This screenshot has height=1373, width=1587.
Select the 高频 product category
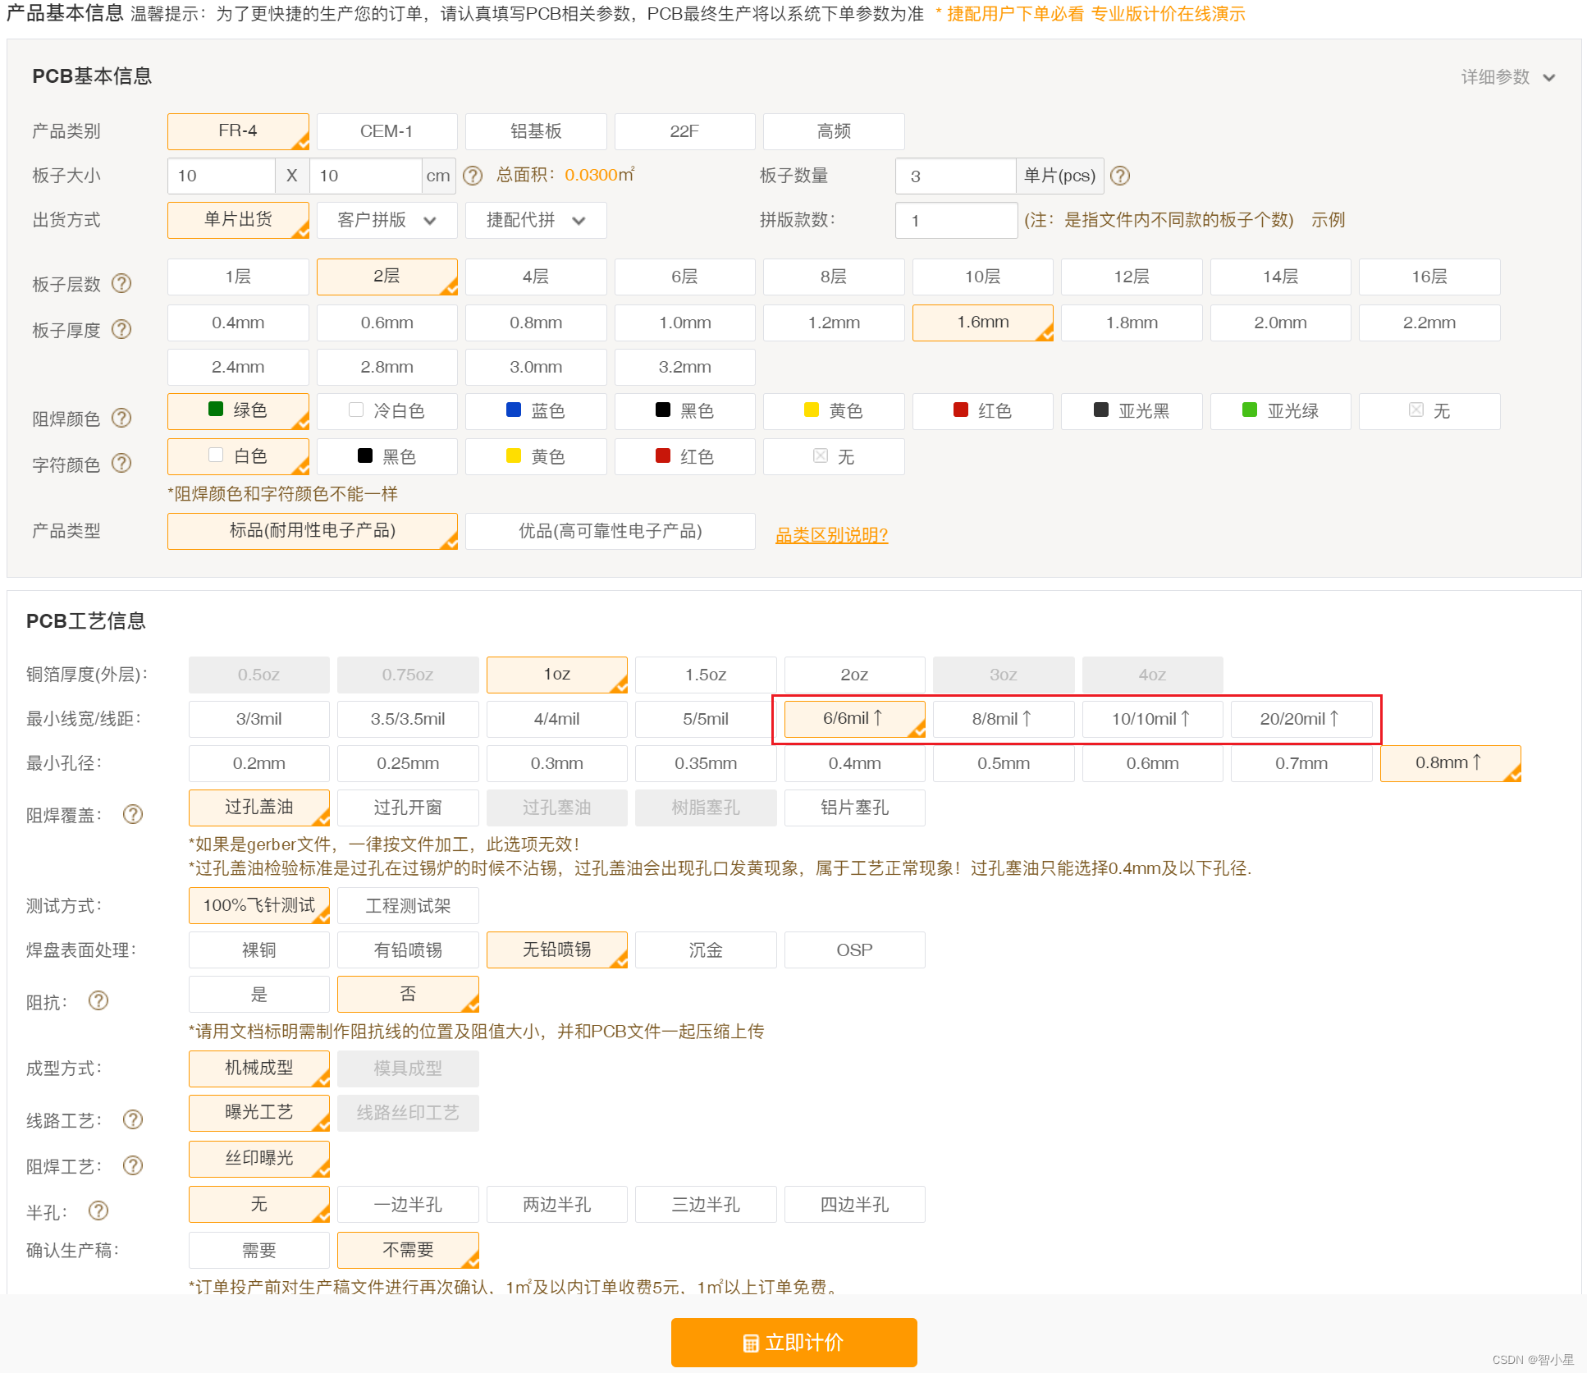tap(834, 131)
